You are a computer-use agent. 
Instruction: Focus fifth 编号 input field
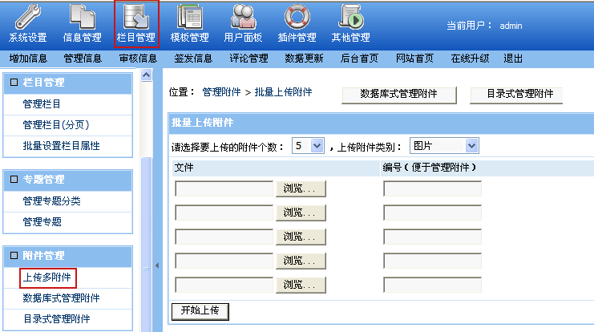(x=432, y=285)
